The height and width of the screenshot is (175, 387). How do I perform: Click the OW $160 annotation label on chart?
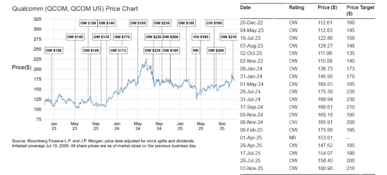click(x=54, y=50)
